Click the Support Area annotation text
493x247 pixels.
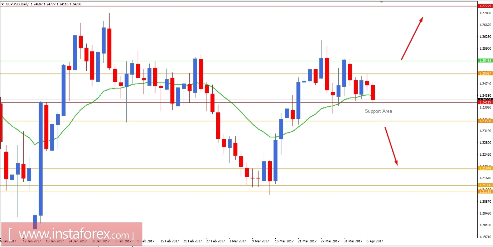378,111
